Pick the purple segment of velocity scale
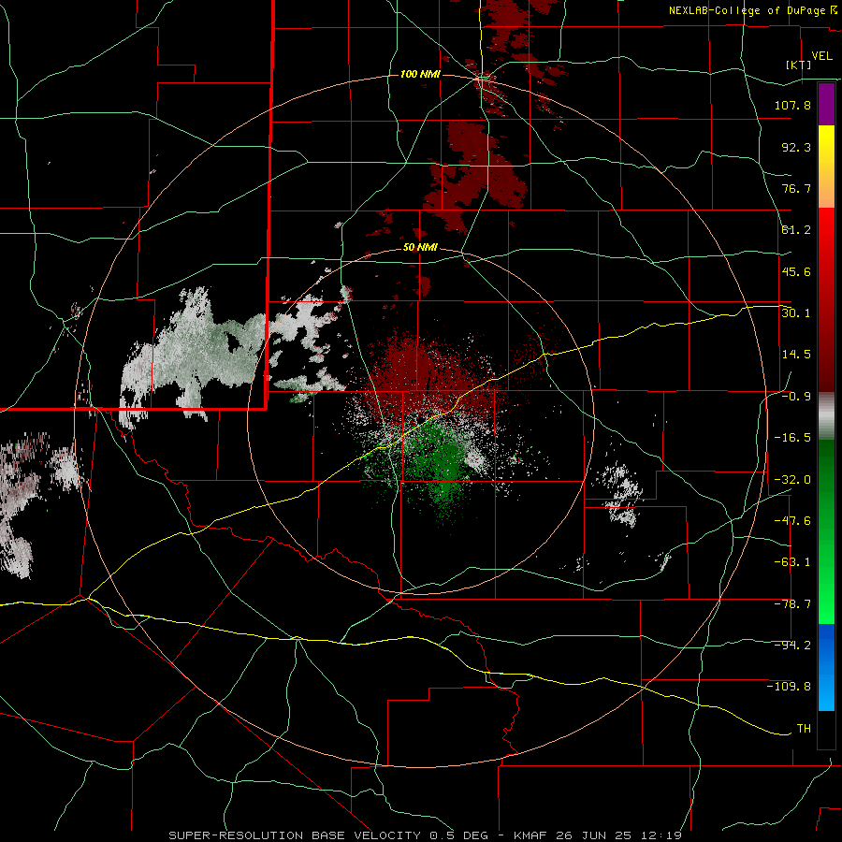 826,104
